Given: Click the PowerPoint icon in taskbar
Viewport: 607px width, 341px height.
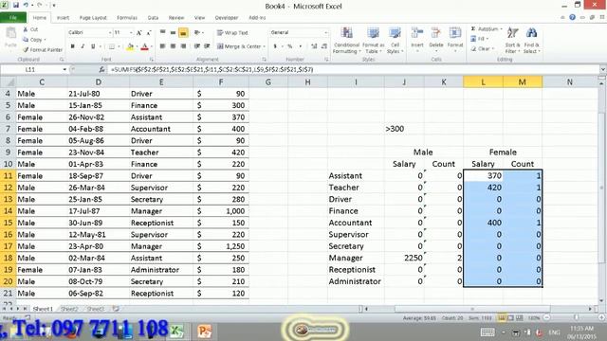Looking at the screenshot, I should pyautogui.click(x=204, y=331).
